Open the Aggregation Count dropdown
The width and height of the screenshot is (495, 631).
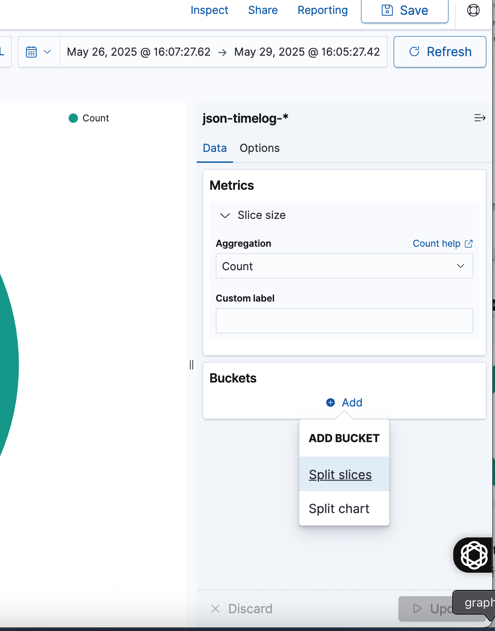[x=344, y=266]
